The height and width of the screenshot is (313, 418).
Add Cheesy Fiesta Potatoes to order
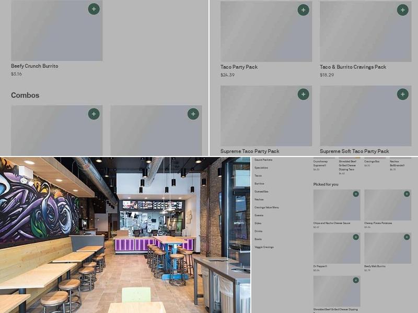coord(407,194)
